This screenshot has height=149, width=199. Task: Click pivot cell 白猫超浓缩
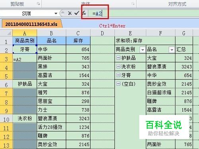coord(161,93)
